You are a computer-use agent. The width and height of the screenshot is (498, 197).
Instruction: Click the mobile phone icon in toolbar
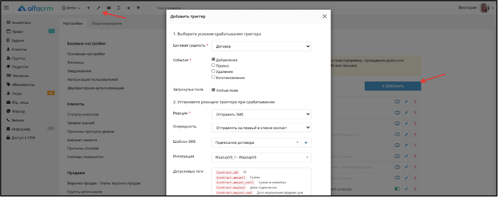[x=119, y=8]
